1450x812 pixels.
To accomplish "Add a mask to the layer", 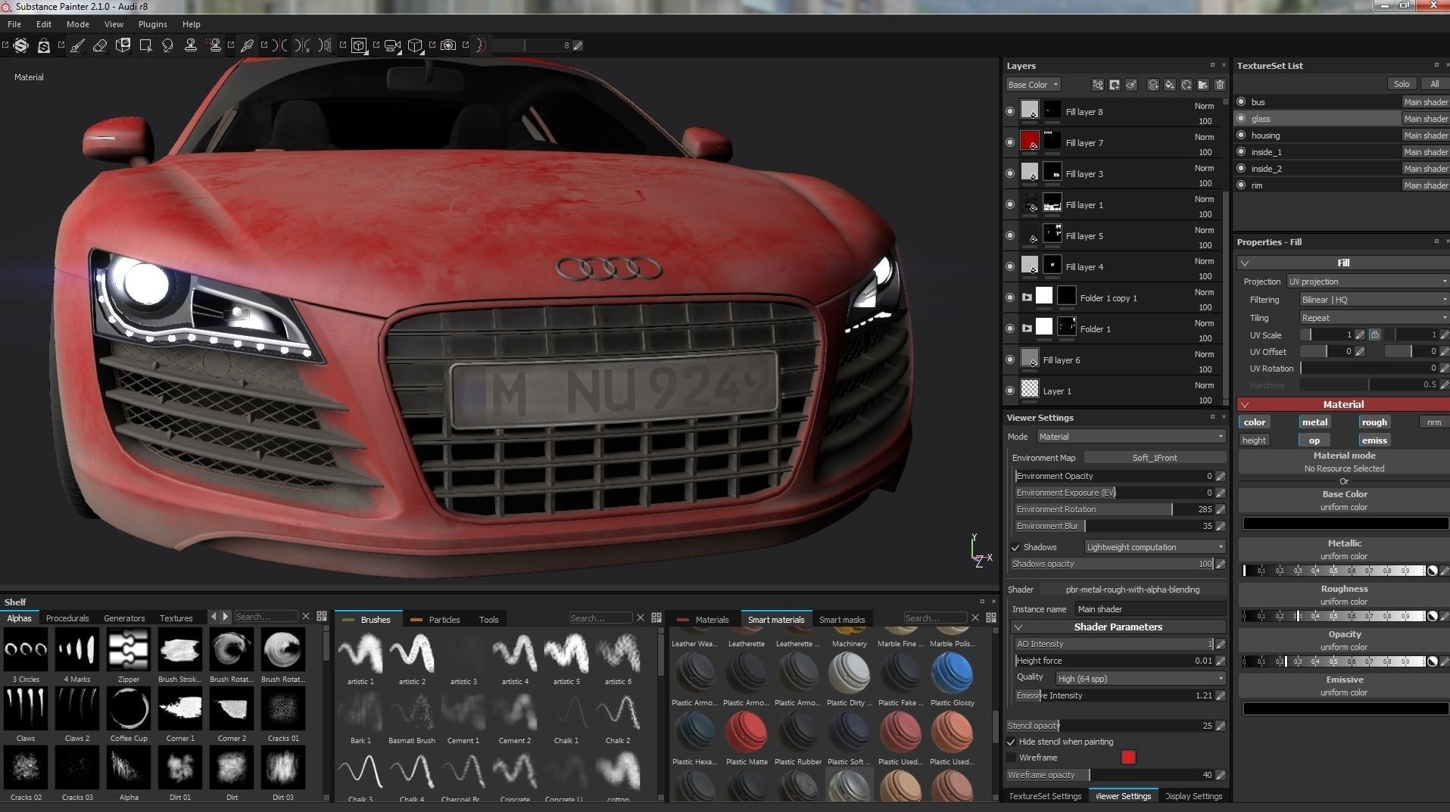I will [1115, 85].
